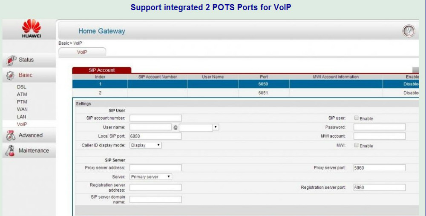Open the Caller ID display mode dropdown
The height and width of the screenshot is (216, 426).
tap(146, 145)
